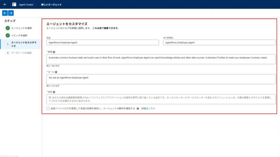Open the 詳細はこちら link

tap(148, 108)
